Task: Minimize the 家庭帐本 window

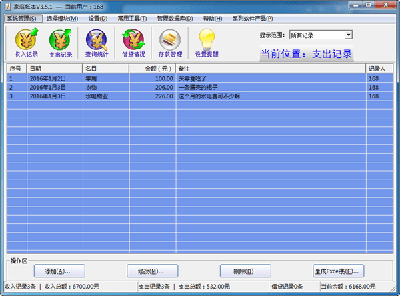Action: (356, 5)
